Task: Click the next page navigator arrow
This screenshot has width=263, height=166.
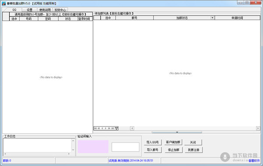Action: [x=109, y=128]
